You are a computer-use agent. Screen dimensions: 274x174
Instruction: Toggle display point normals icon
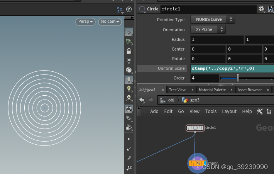129,149
